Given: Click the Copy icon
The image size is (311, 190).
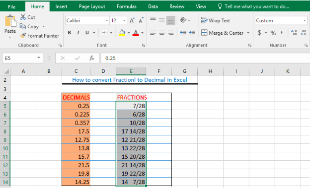Looking at the screenshot, I should pyautogui.click(x=23, y=26).
